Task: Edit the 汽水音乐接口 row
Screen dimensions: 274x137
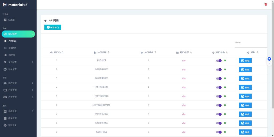Action: click(245, 114)
